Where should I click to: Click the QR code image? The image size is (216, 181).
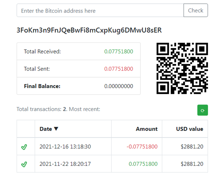pyautogui.click(x=182, y=68)
